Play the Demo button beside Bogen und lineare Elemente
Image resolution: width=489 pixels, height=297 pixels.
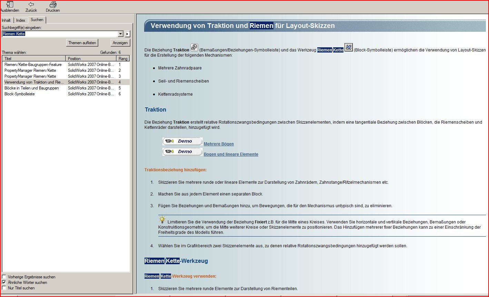(x=182, y=152)
